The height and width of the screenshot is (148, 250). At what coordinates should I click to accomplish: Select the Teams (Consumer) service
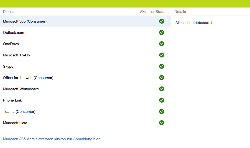pos(85,111)
